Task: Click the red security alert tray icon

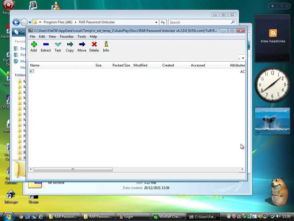Action: (x=234, y=216)
